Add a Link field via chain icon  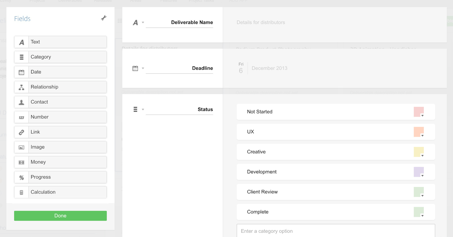coord(21,132)
